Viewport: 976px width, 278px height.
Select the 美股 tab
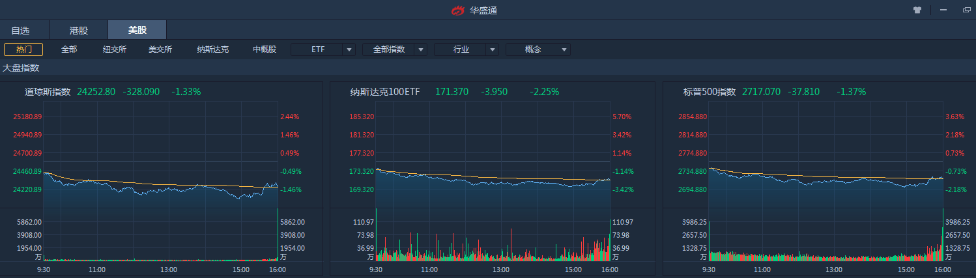(137, 30)
